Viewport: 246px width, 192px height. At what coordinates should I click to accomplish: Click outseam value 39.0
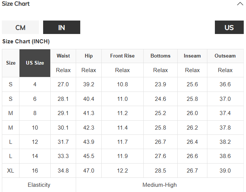(x=225, y=171)
